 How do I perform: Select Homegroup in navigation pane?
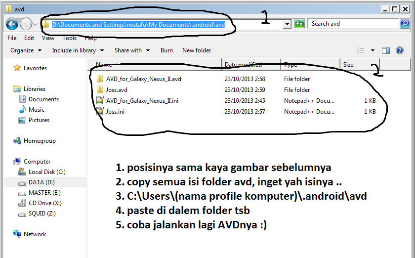(x=40, y=141)
